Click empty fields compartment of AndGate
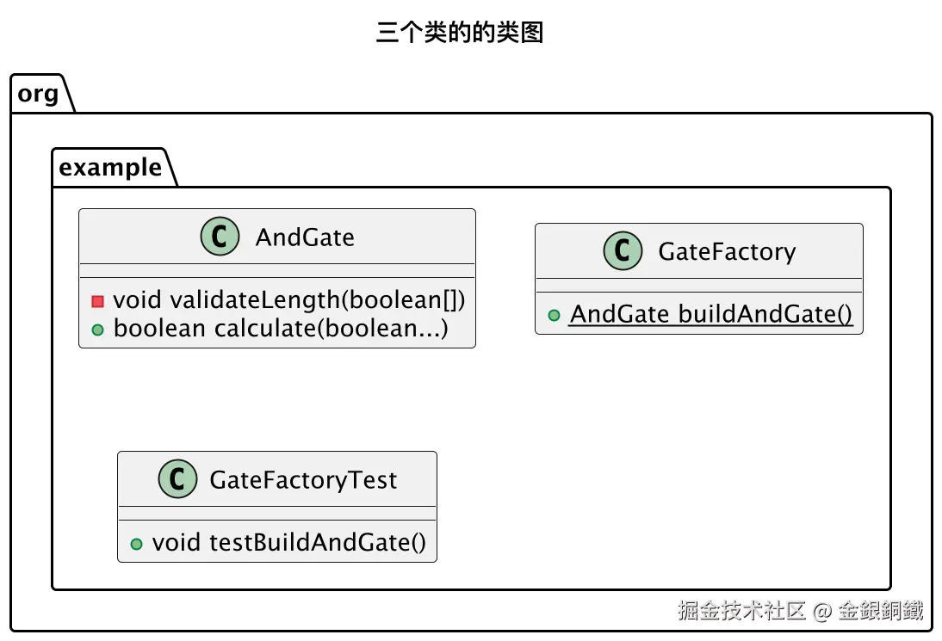The width and height of the screenshot is (942, 641). (x=276, y=271)
